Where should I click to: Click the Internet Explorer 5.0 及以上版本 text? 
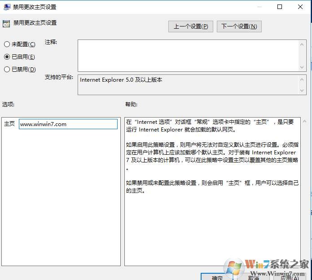pos(121,80)
